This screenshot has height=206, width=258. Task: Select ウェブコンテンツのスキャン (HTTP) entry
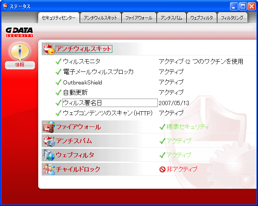pos(108,113)
